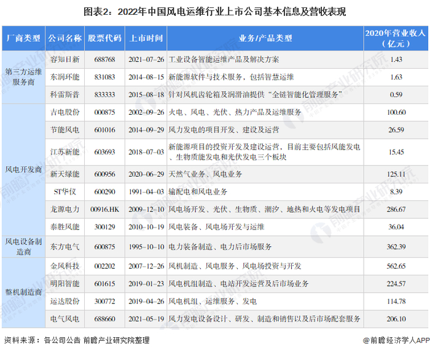Select company name 科雷斯普
Viewport: 430px width, 352px height.
[64, 94]
